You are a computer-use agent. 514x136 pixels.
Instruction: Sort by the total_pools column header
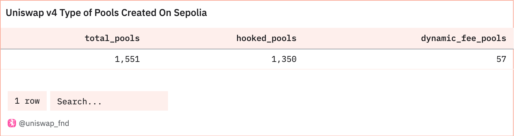[x=112, y=39]
